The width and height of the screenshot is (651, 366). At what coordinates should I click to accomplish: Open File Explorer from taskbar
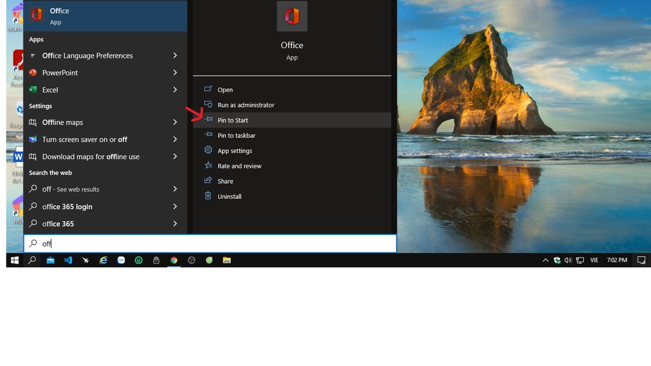[227, 260]
